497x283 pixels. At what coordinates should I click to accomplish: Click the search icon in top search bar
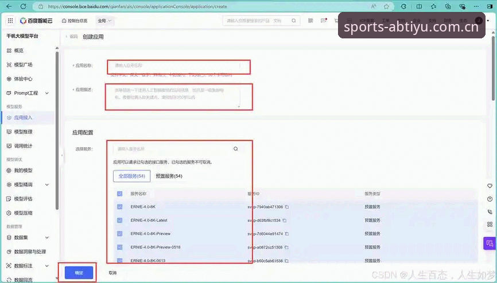point(294,21)
